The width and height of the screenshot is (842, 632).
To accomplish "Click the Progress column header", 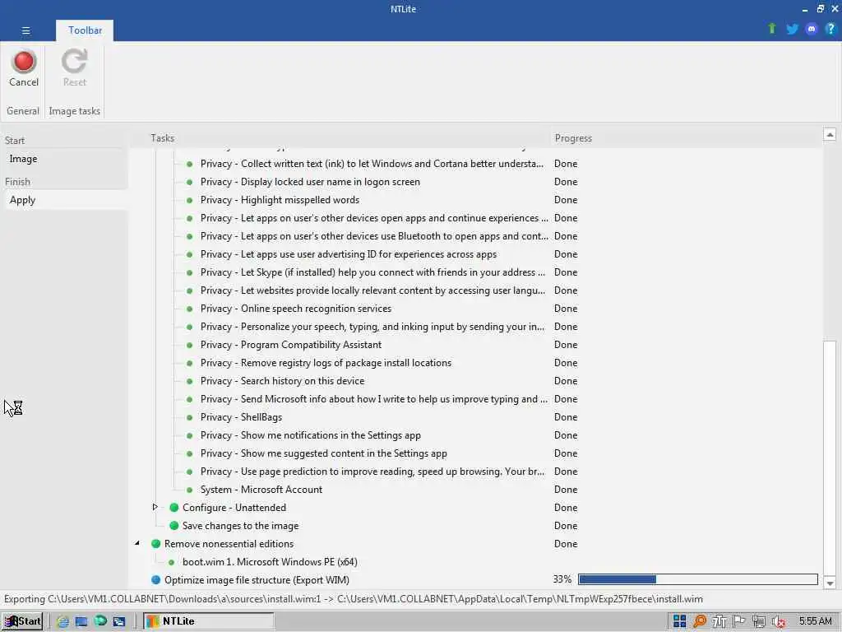I will [x=573, y=138].
